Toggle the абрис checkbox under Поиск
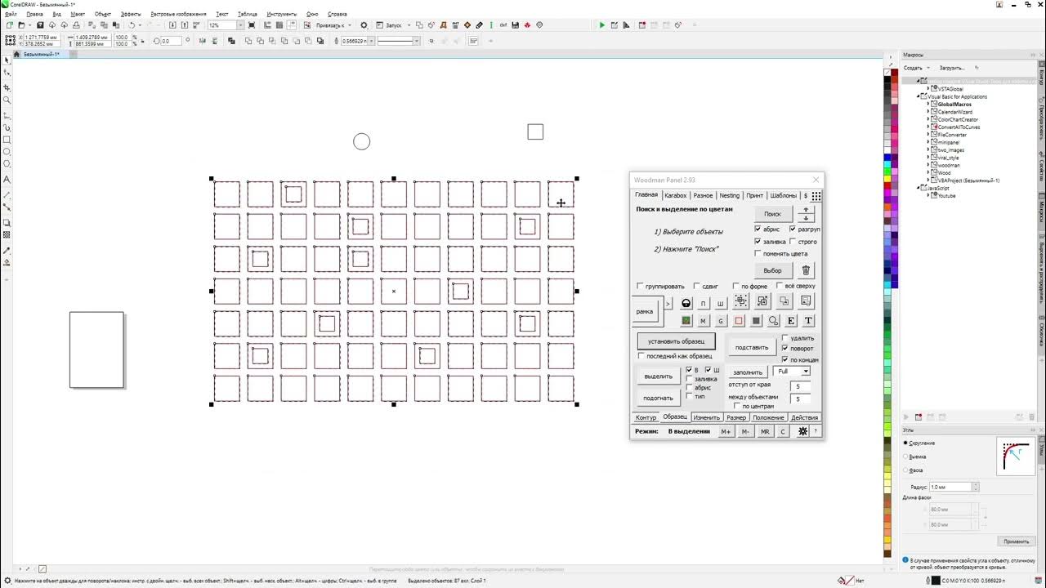 [x=758, y=229]
